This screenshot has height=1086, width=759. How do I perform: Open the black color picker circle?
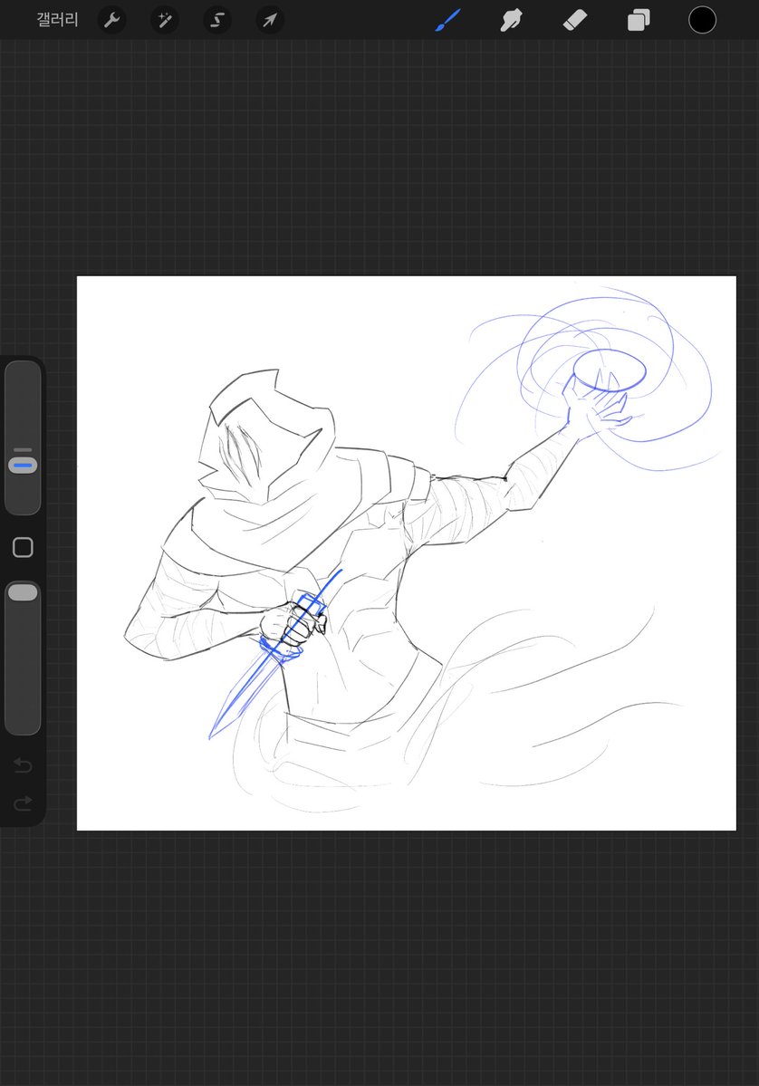pyautogui.click(x=702, y=20)
